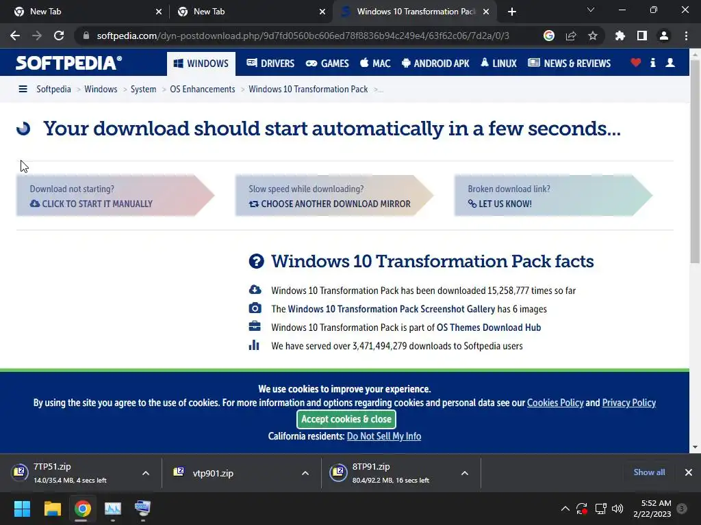Open the clock and date panel
Viewport: 701px width, 525px height.
[652, 509]
